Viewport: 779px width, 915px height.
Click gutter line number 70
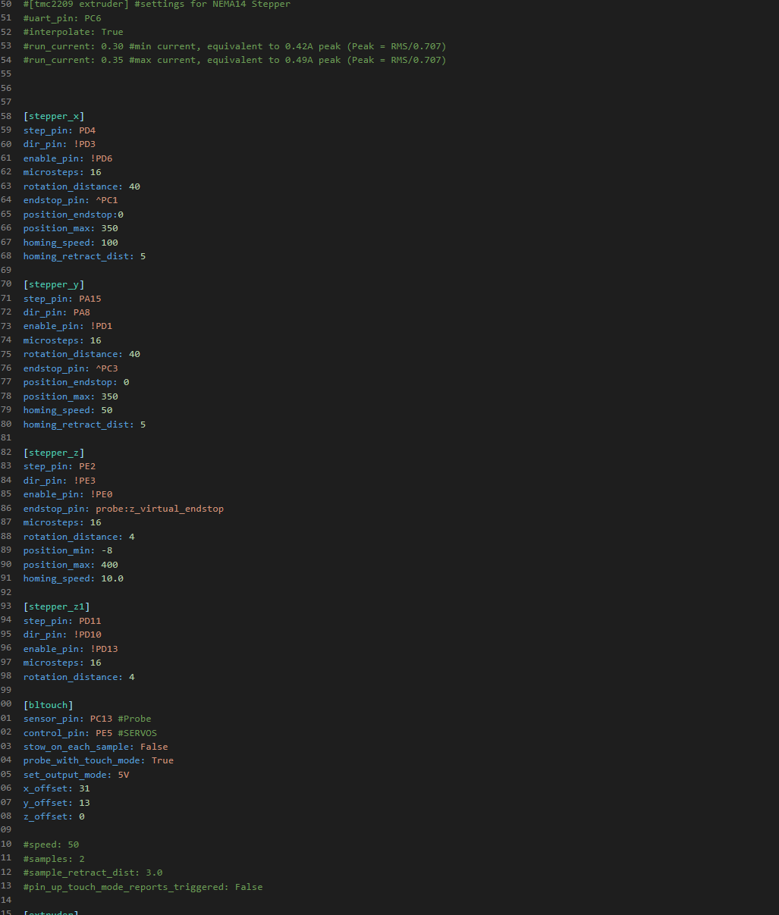coord(6,284)
